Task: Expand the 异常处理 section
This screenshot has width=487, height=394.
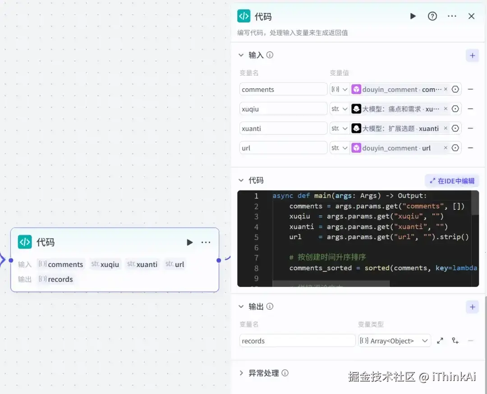Action: point(241,373)
